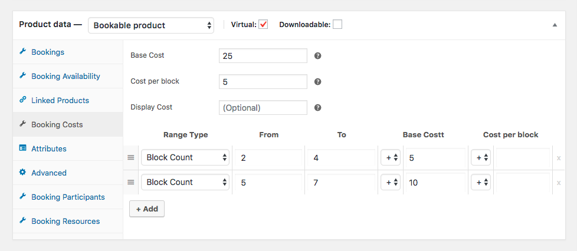Open cost per block operator in first row
The height and width of the screenshot is (251, 577).
[x=481, y=157]
